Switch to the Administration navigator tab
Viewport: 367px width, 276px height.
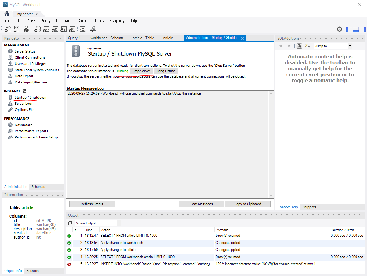click(16, 187)
